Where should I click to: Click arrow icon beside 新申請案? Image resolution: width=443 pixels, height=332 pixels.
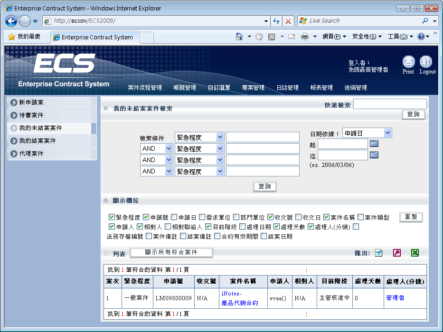point(14,102)
